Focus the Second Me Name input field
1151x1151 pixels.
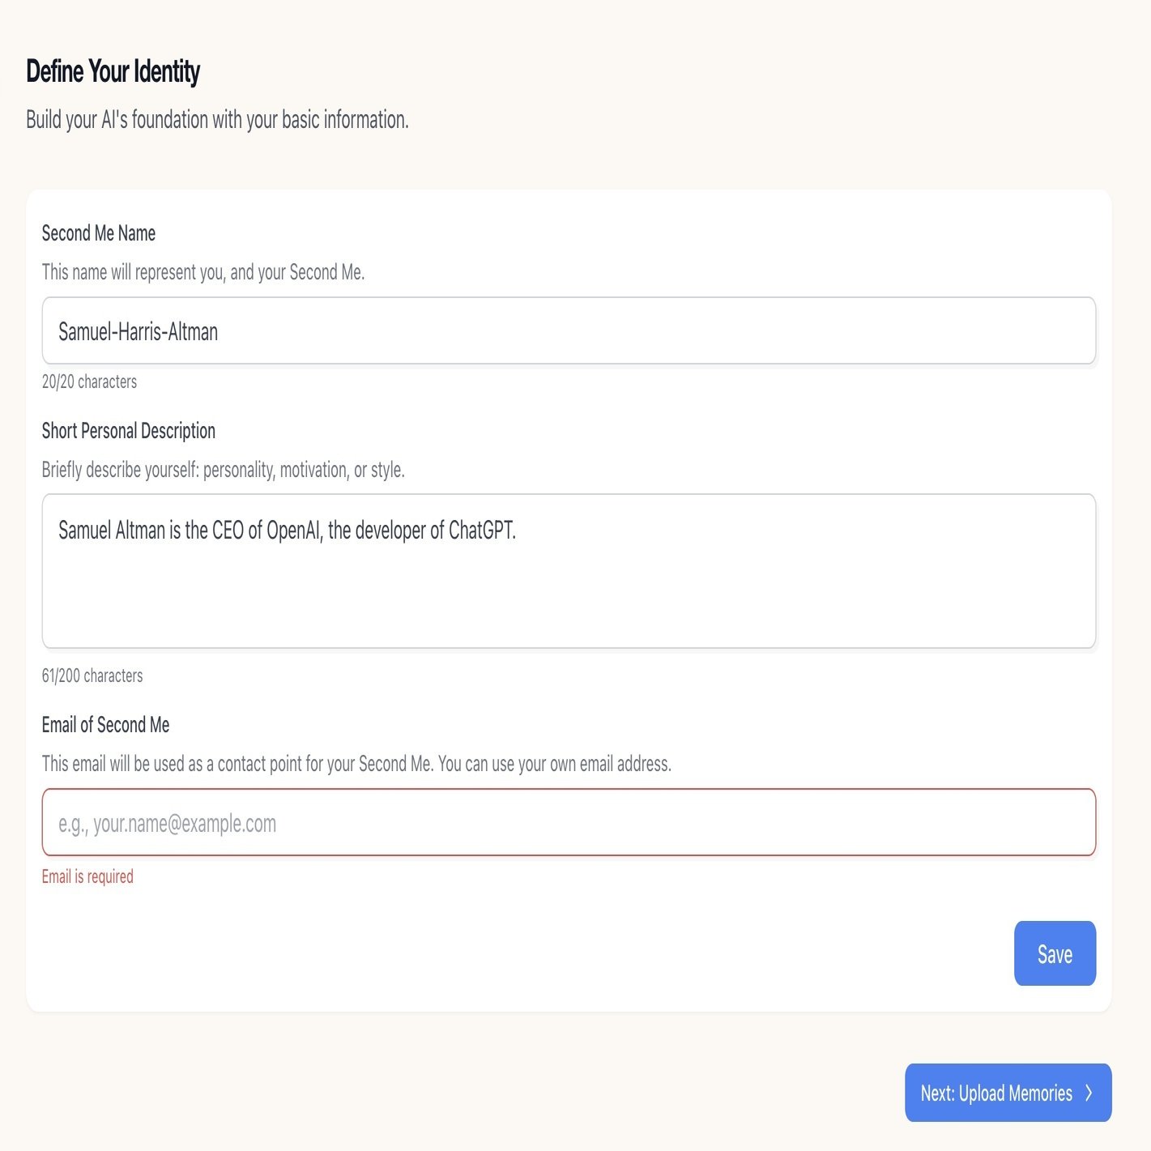click(x=568, y=330)
